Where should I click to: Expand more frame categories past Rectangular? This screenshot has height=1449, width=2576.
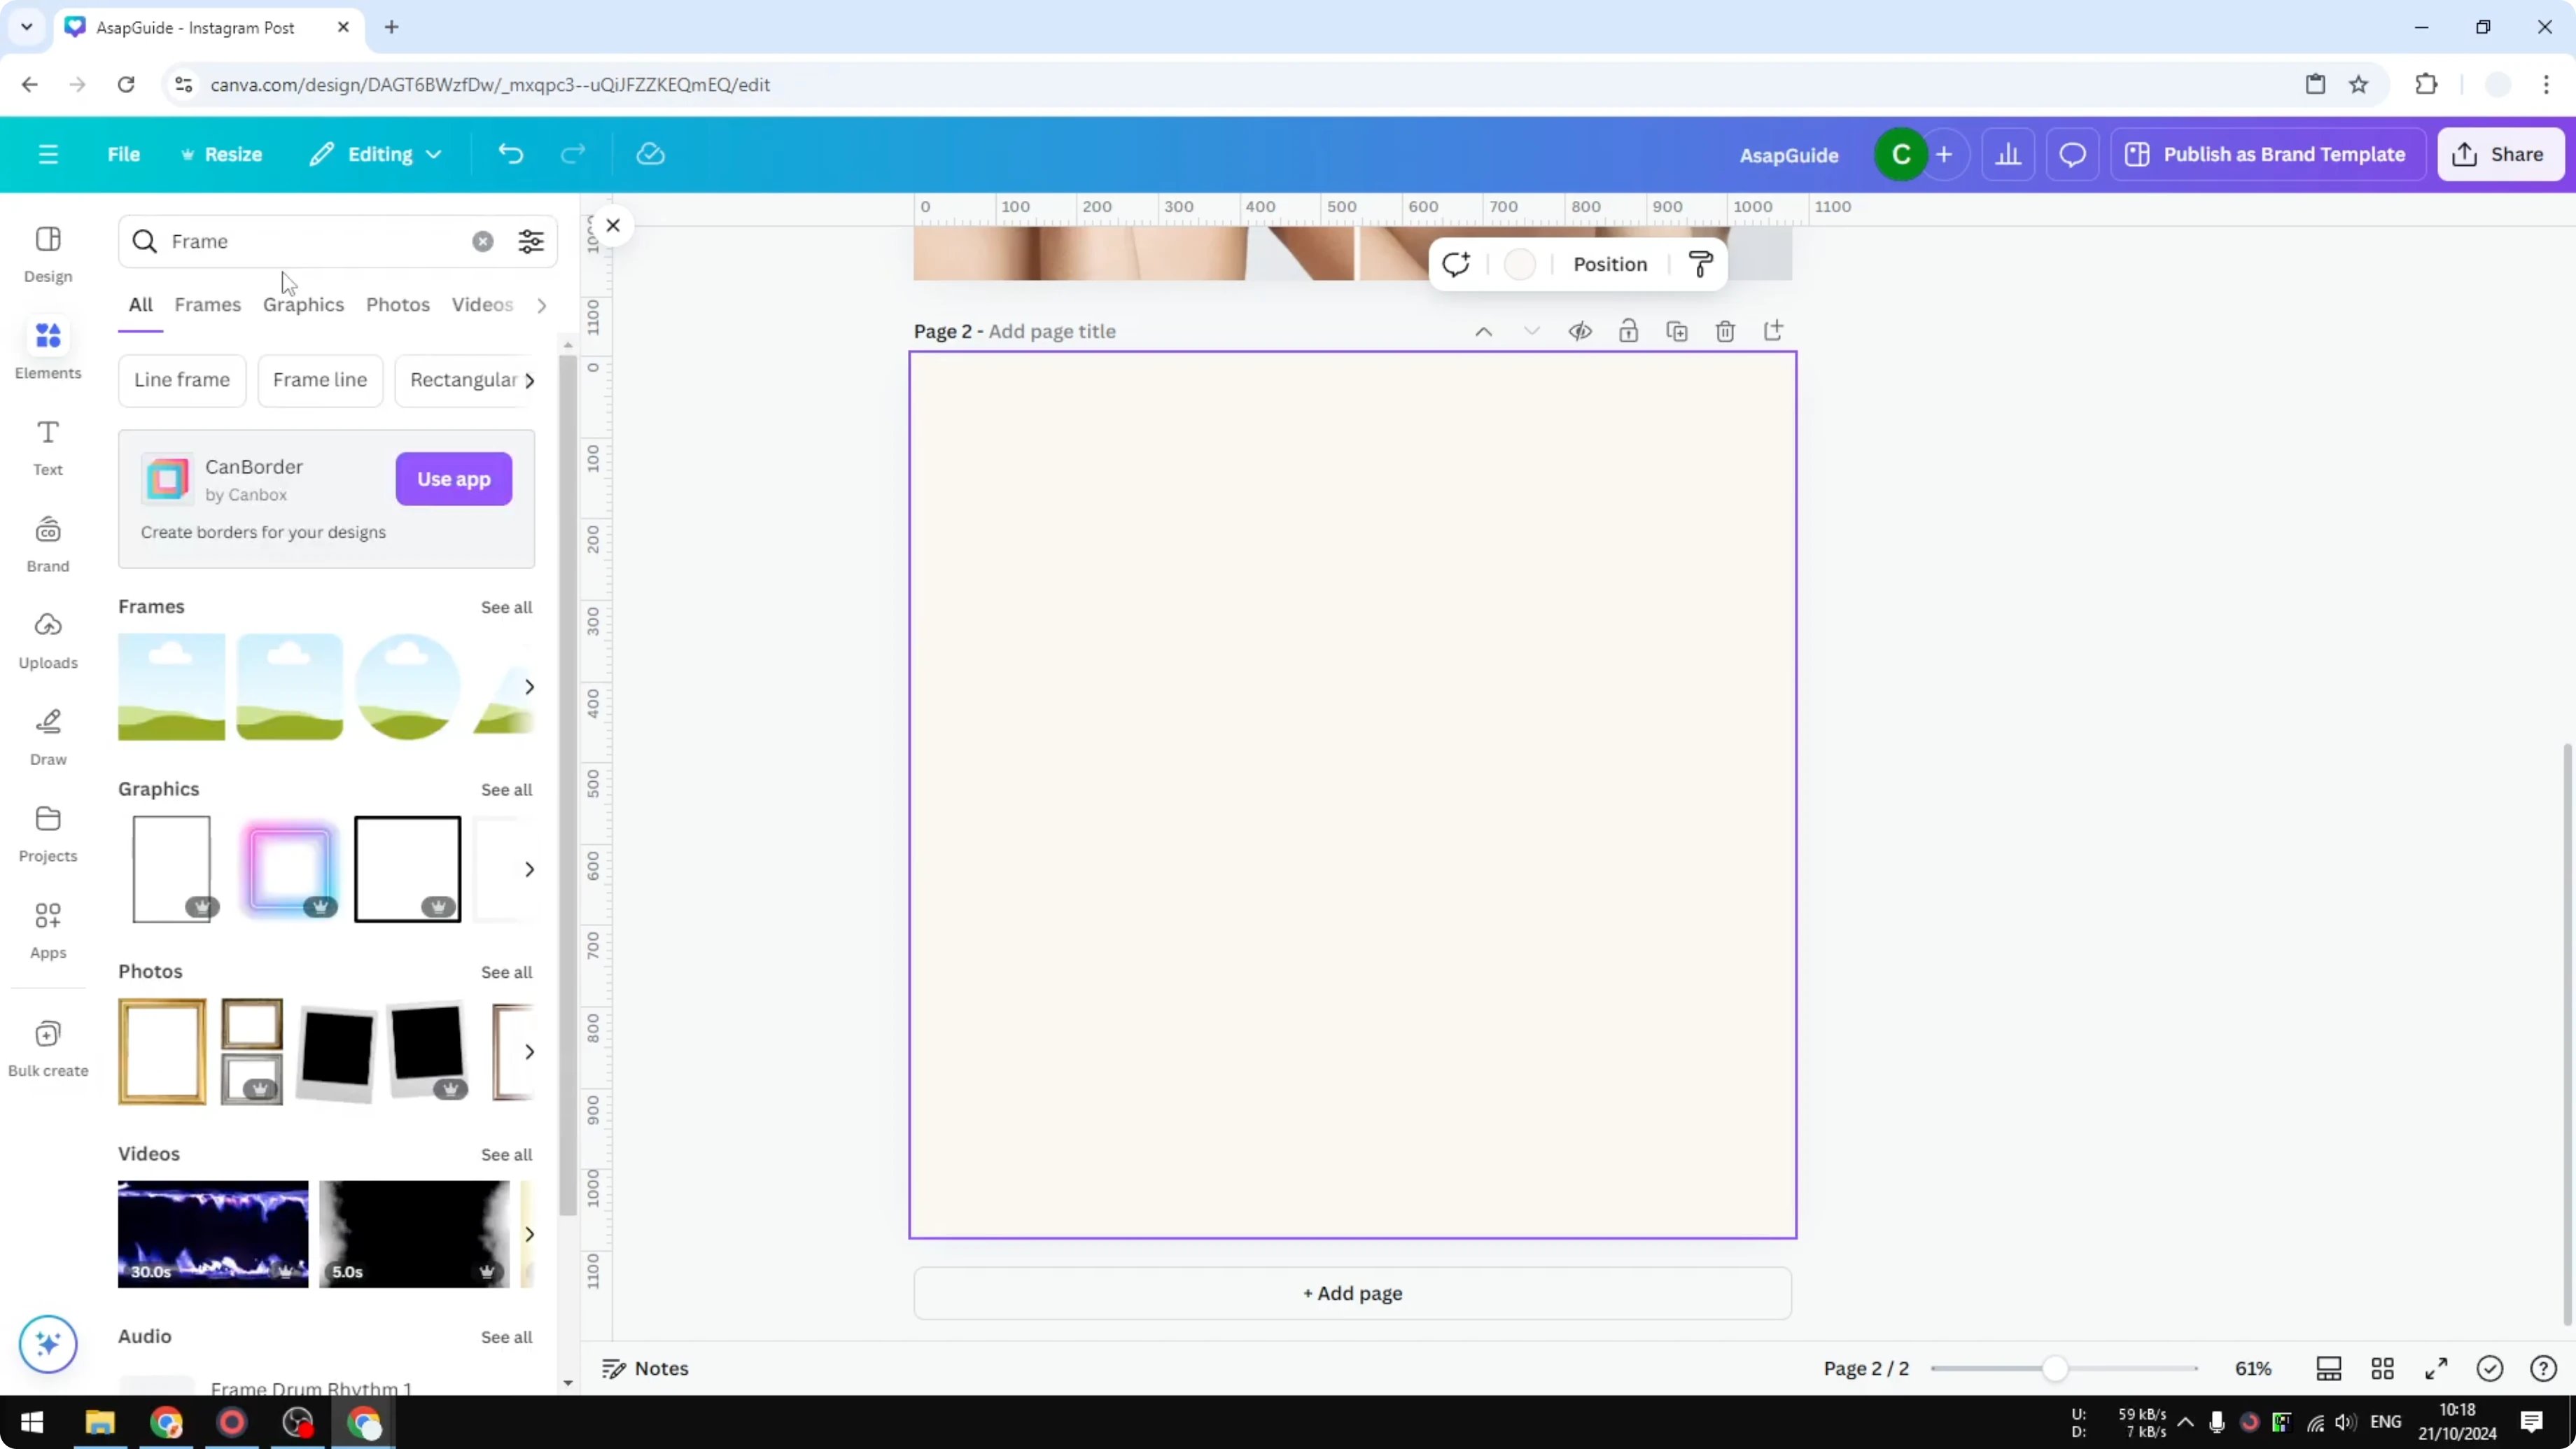(x=530, y=380)
